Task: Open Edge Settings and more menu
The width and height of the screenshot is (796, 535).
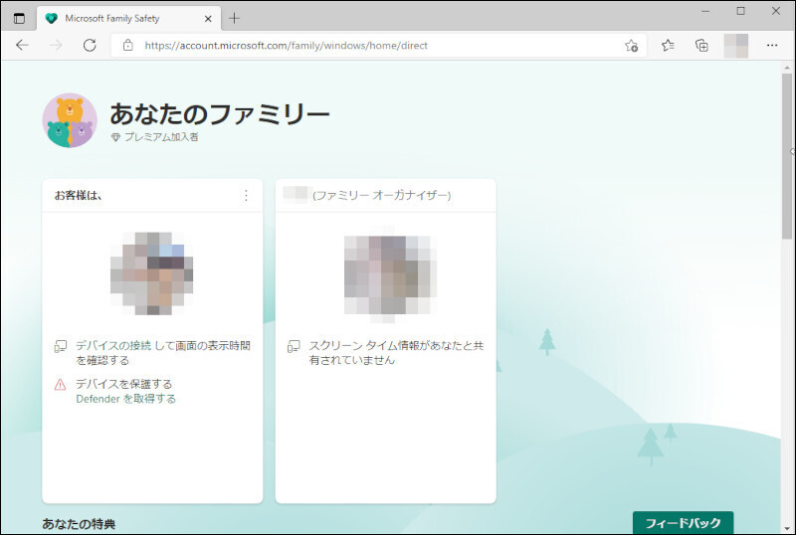Action: [772, 46]
